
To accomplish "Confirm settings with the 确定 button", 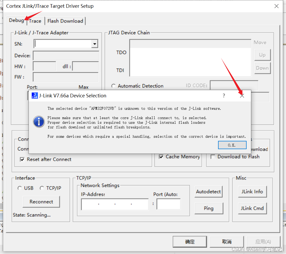I will coord(190,242).
